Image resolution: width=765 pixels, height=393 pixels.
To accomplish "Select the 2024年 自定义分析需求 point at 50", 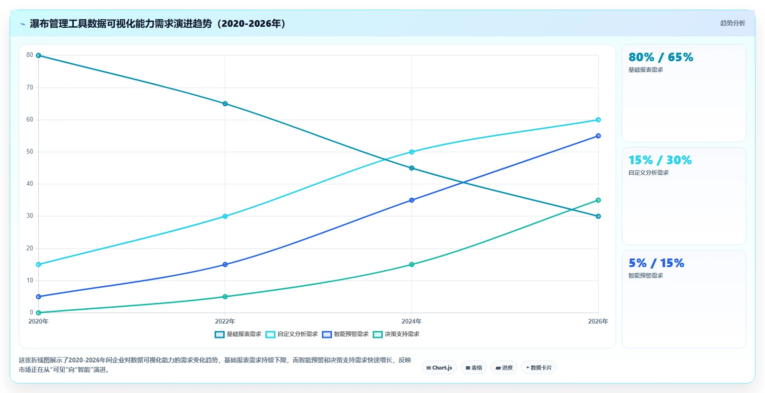I will (411, 152).
